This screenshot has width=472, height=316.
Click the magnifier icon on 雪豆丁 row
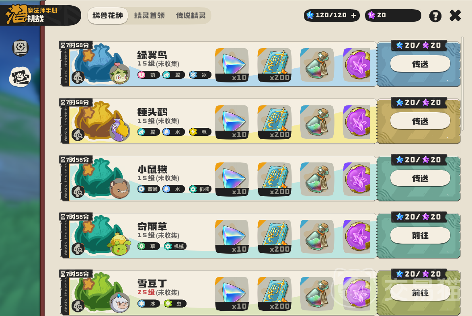(x=78, y=306)
